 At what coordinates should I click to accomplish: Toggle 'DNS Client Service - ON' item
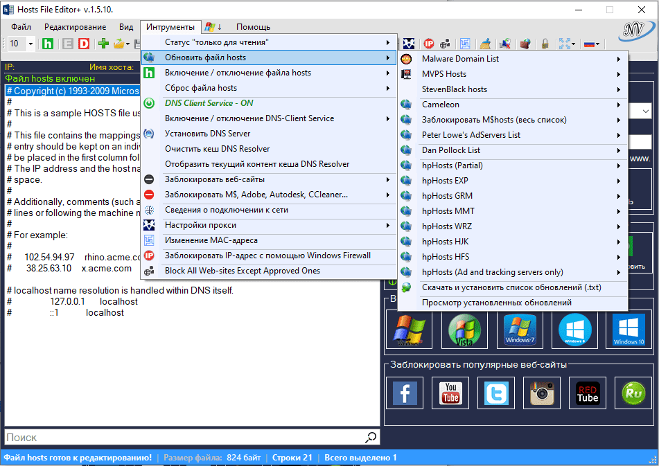269,103
